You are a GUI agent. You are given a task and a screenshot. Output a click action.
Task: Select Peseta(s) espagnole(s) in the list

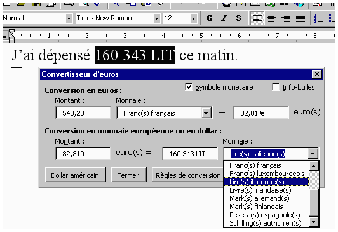pos(266,215)
